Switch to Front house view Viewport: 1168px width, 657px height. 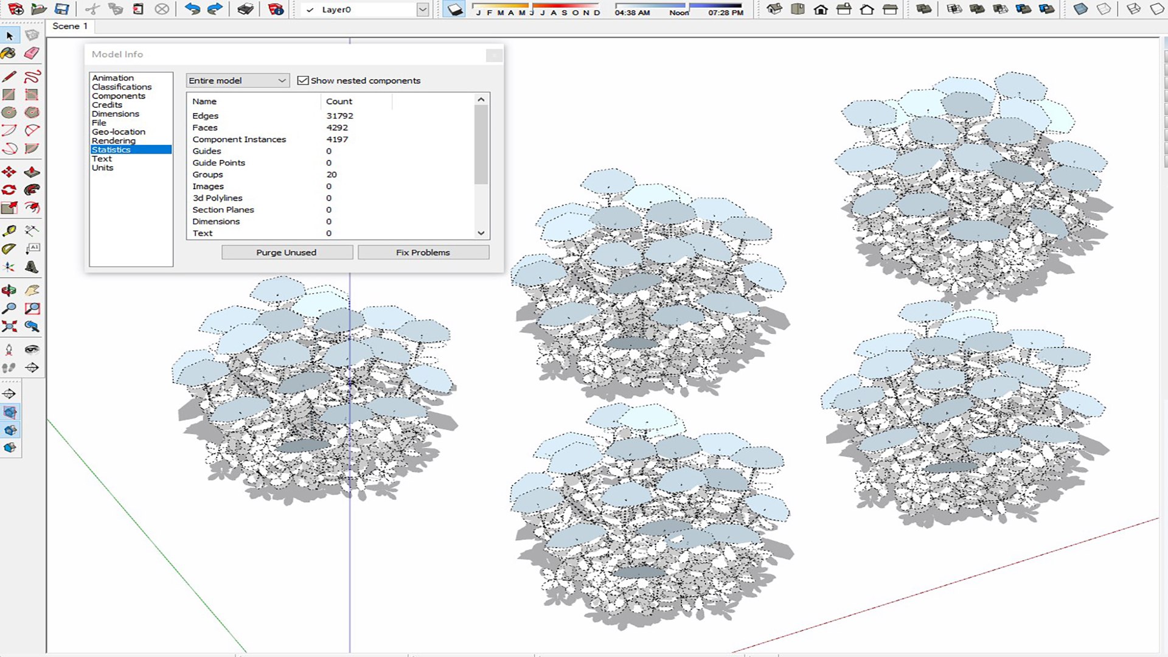(821, 9)
